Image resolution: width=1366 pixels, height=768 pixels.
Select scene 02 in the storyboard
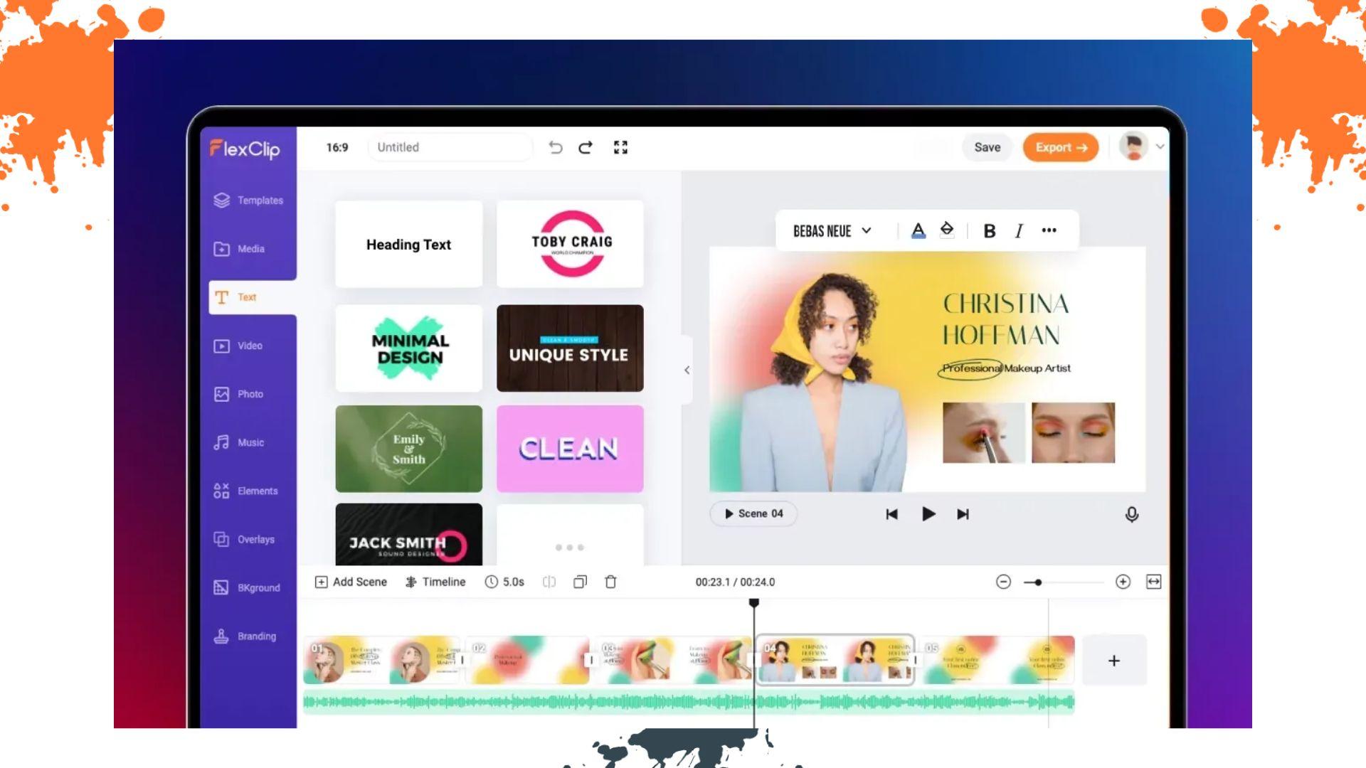(527, 660)
